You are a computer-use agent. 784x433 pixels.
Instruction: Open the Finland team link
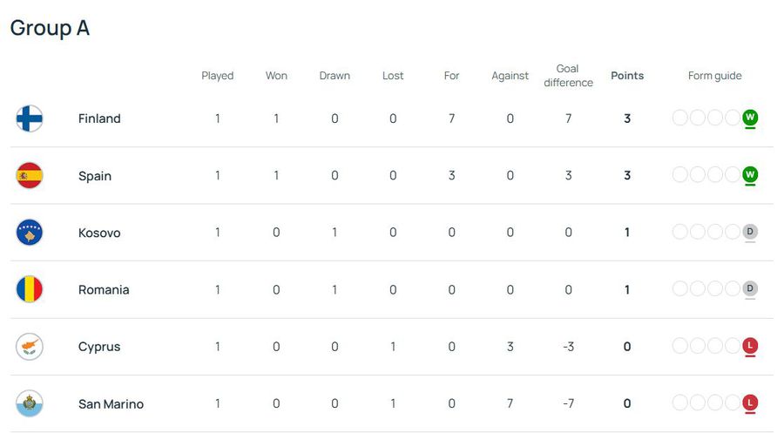pos(99,118)
